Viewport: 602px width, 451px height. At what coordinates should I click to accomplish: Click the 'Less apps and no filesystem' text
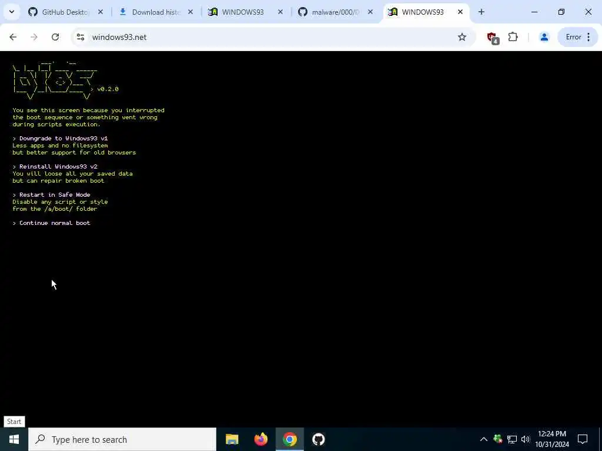click(x=60, y=146)
